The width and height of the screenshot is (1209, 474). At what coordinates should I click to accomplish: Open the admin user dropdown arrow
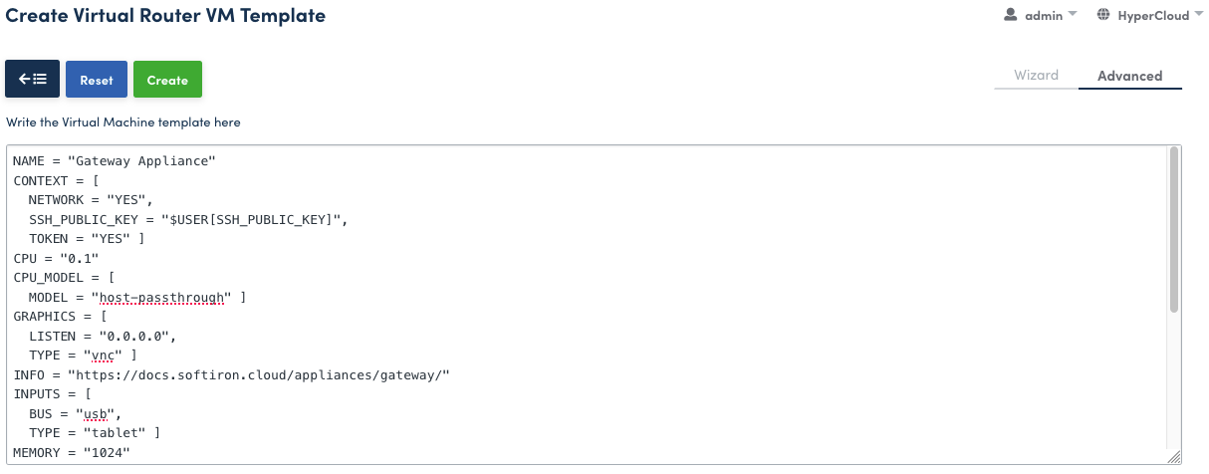coord(1073,15)
